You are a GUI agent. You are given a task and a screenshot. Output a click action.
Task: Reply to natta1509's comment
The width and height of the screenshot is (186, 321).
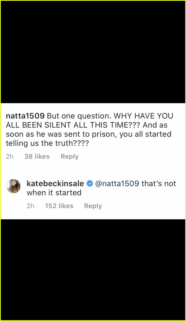coord(70,156)
